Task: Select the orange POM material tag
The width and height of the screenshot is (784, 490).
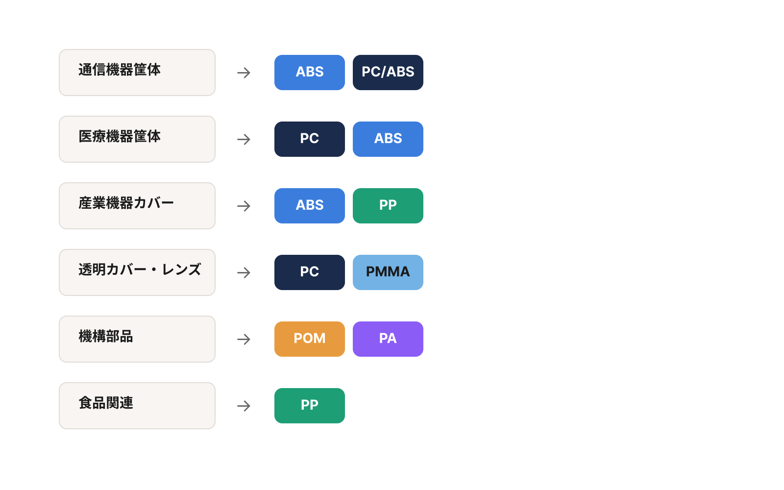Action: point(310,339)
